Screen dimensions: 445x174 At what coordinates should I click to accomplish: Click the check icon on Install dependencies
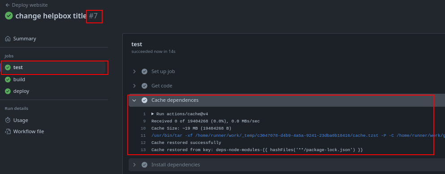(144, 165)
